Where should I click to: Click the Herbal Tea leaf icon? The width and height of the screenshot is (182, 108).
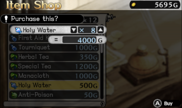click(14, 57)
